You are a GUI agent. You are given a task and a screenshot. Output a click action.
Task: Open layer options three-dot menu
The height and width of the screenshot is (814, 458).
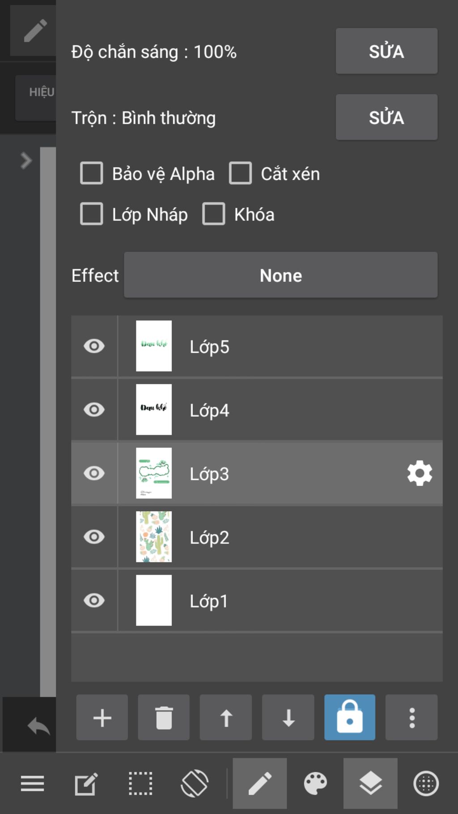pyautogui.click(x=411, y=717)
